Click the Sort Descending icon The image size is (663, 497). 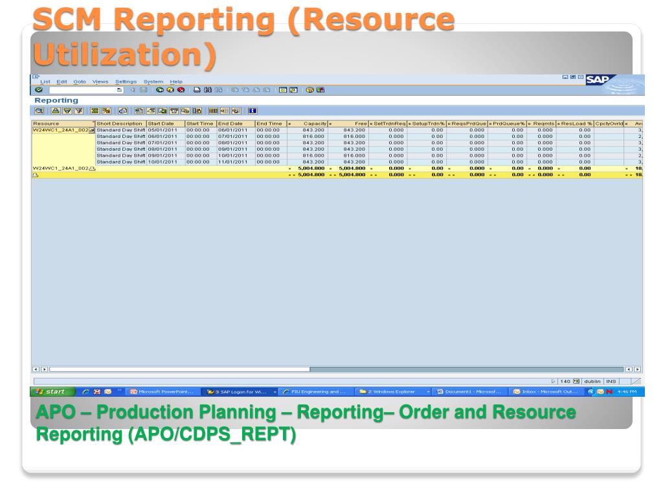point(67,111)
